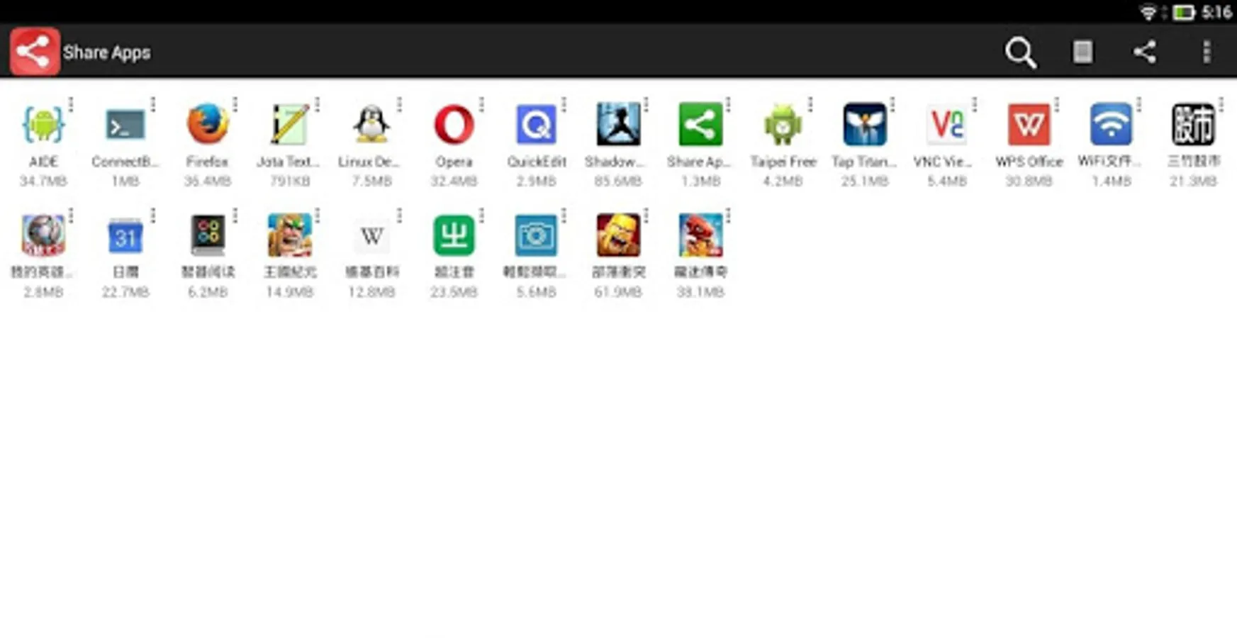Screen dimensions: 1237x638
Task: Open the green Share Apps item's three-dot menu
Action: [728, 105]
